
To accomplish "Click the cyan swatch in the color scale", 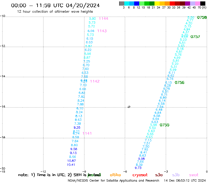I will pyautogui.click(x=127, y=3).
